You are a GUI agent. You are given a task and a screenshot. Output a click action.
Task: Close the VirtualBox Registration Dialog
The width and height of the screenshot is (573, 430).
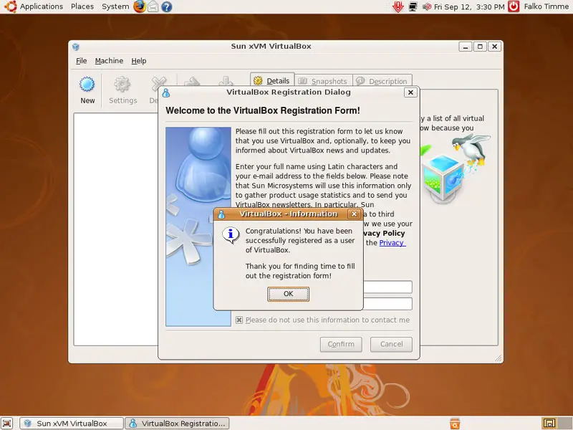pyautogui.click(x=410, y=92)
